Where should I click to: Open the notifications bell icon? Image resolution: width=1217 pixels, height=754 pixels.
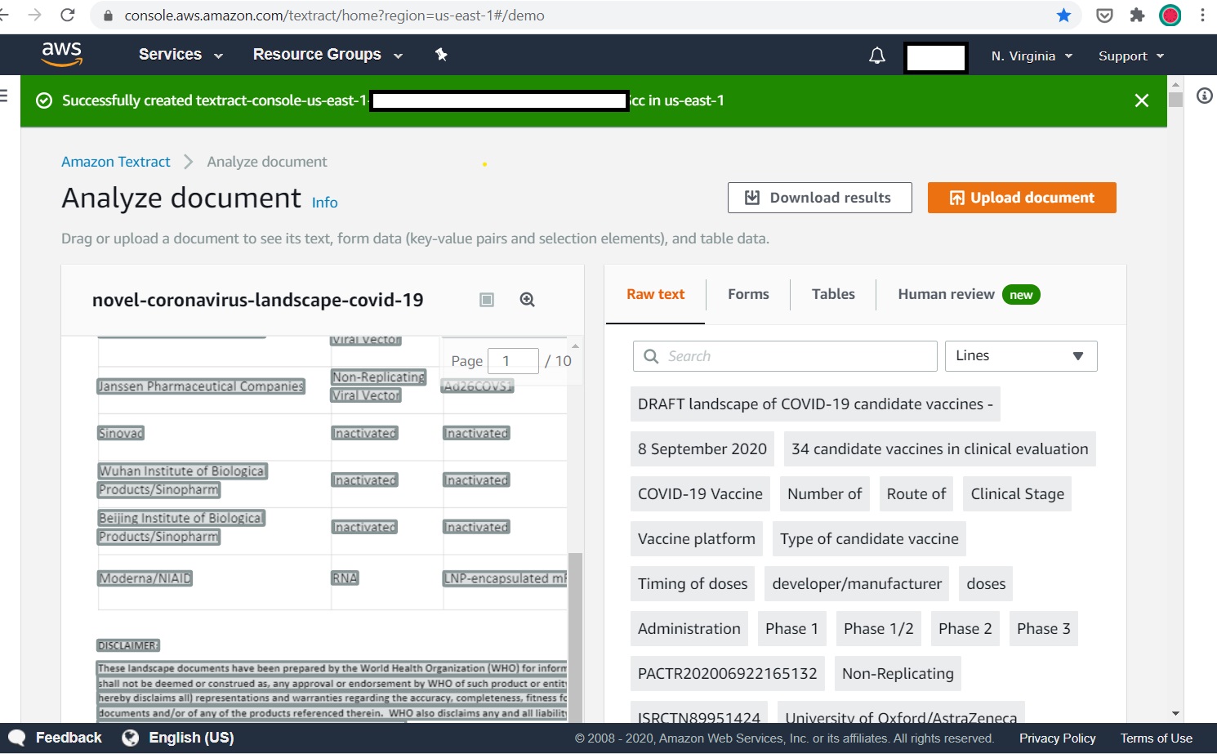(x=876, y=56)
